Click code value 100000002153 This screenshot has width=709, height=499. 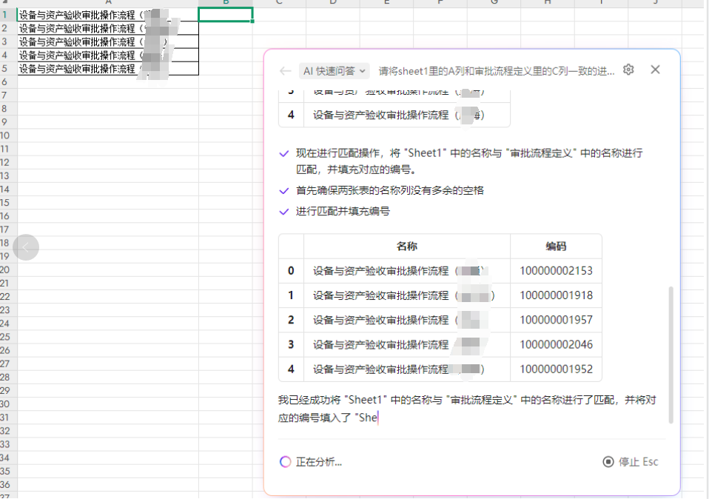coord(556,270)
